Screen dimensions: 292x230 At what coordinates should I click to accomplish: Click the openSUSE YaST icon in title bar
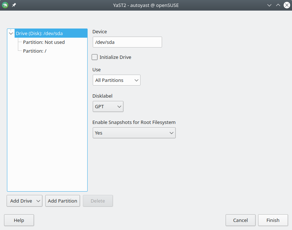pyautogui.click(x=5, y=5)
